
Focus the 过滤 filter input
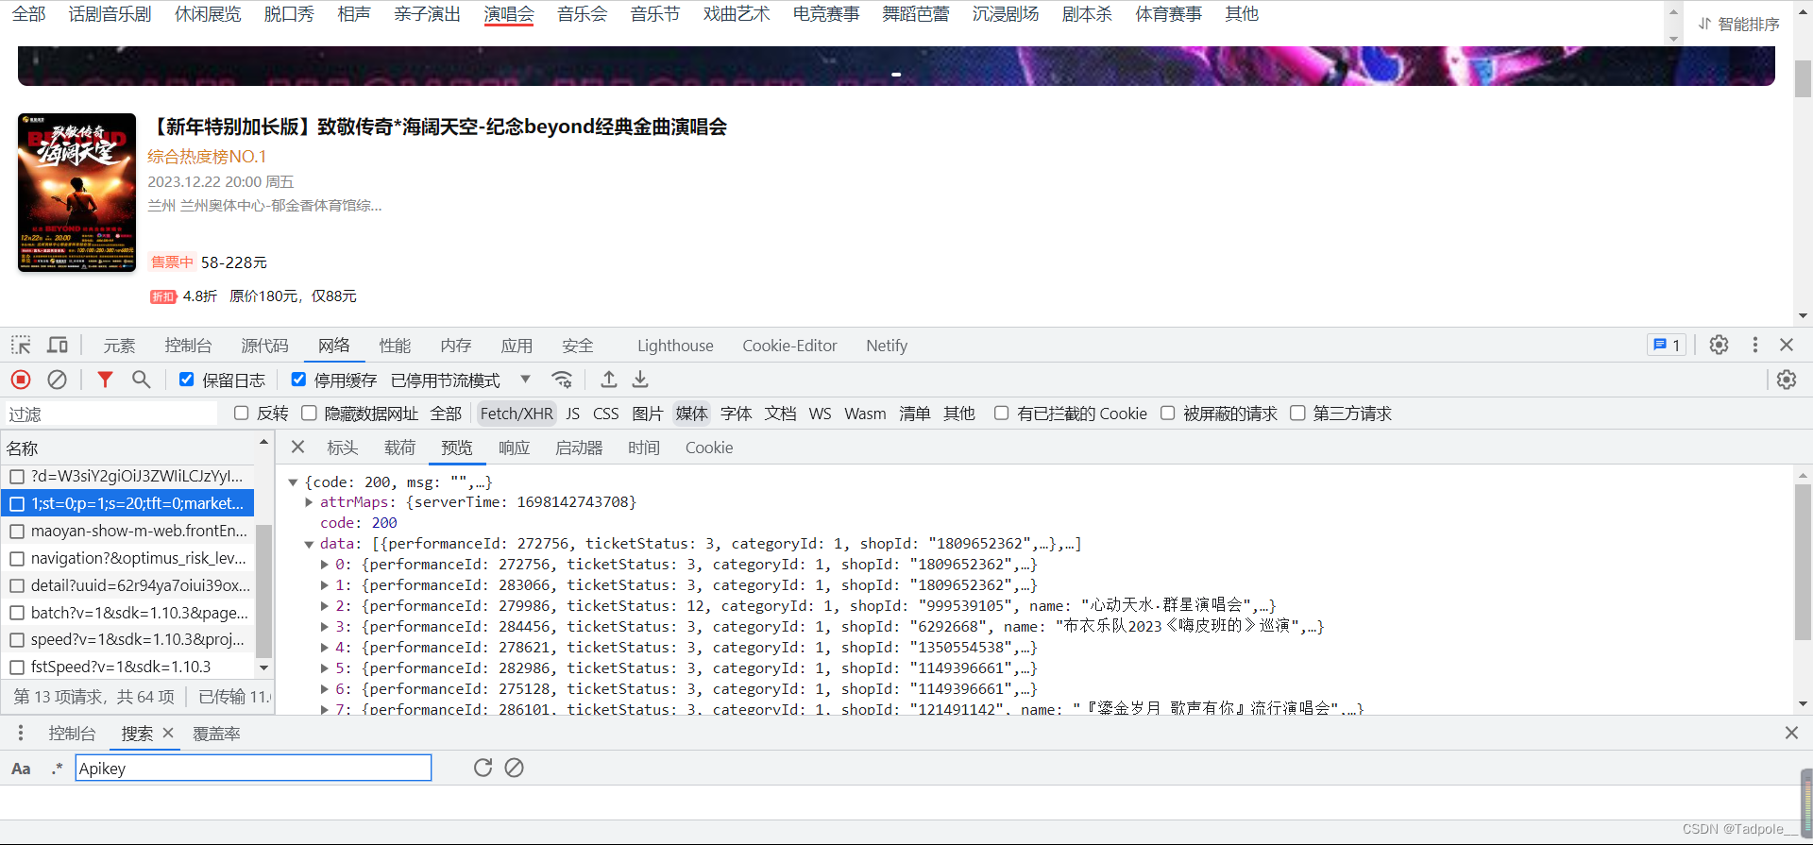[x=110, y=414]
